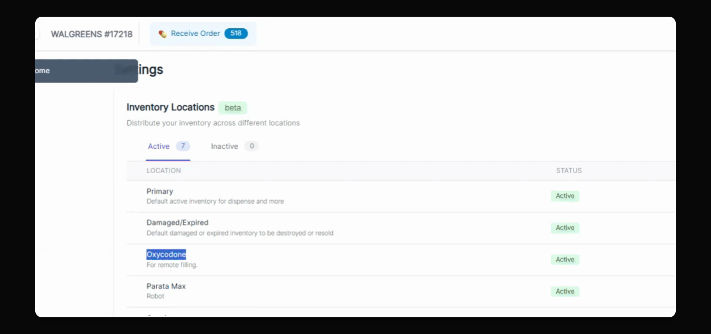Click the Active status badge for Primary
Screen dimensions: 711x334
(x=565, y=196)
